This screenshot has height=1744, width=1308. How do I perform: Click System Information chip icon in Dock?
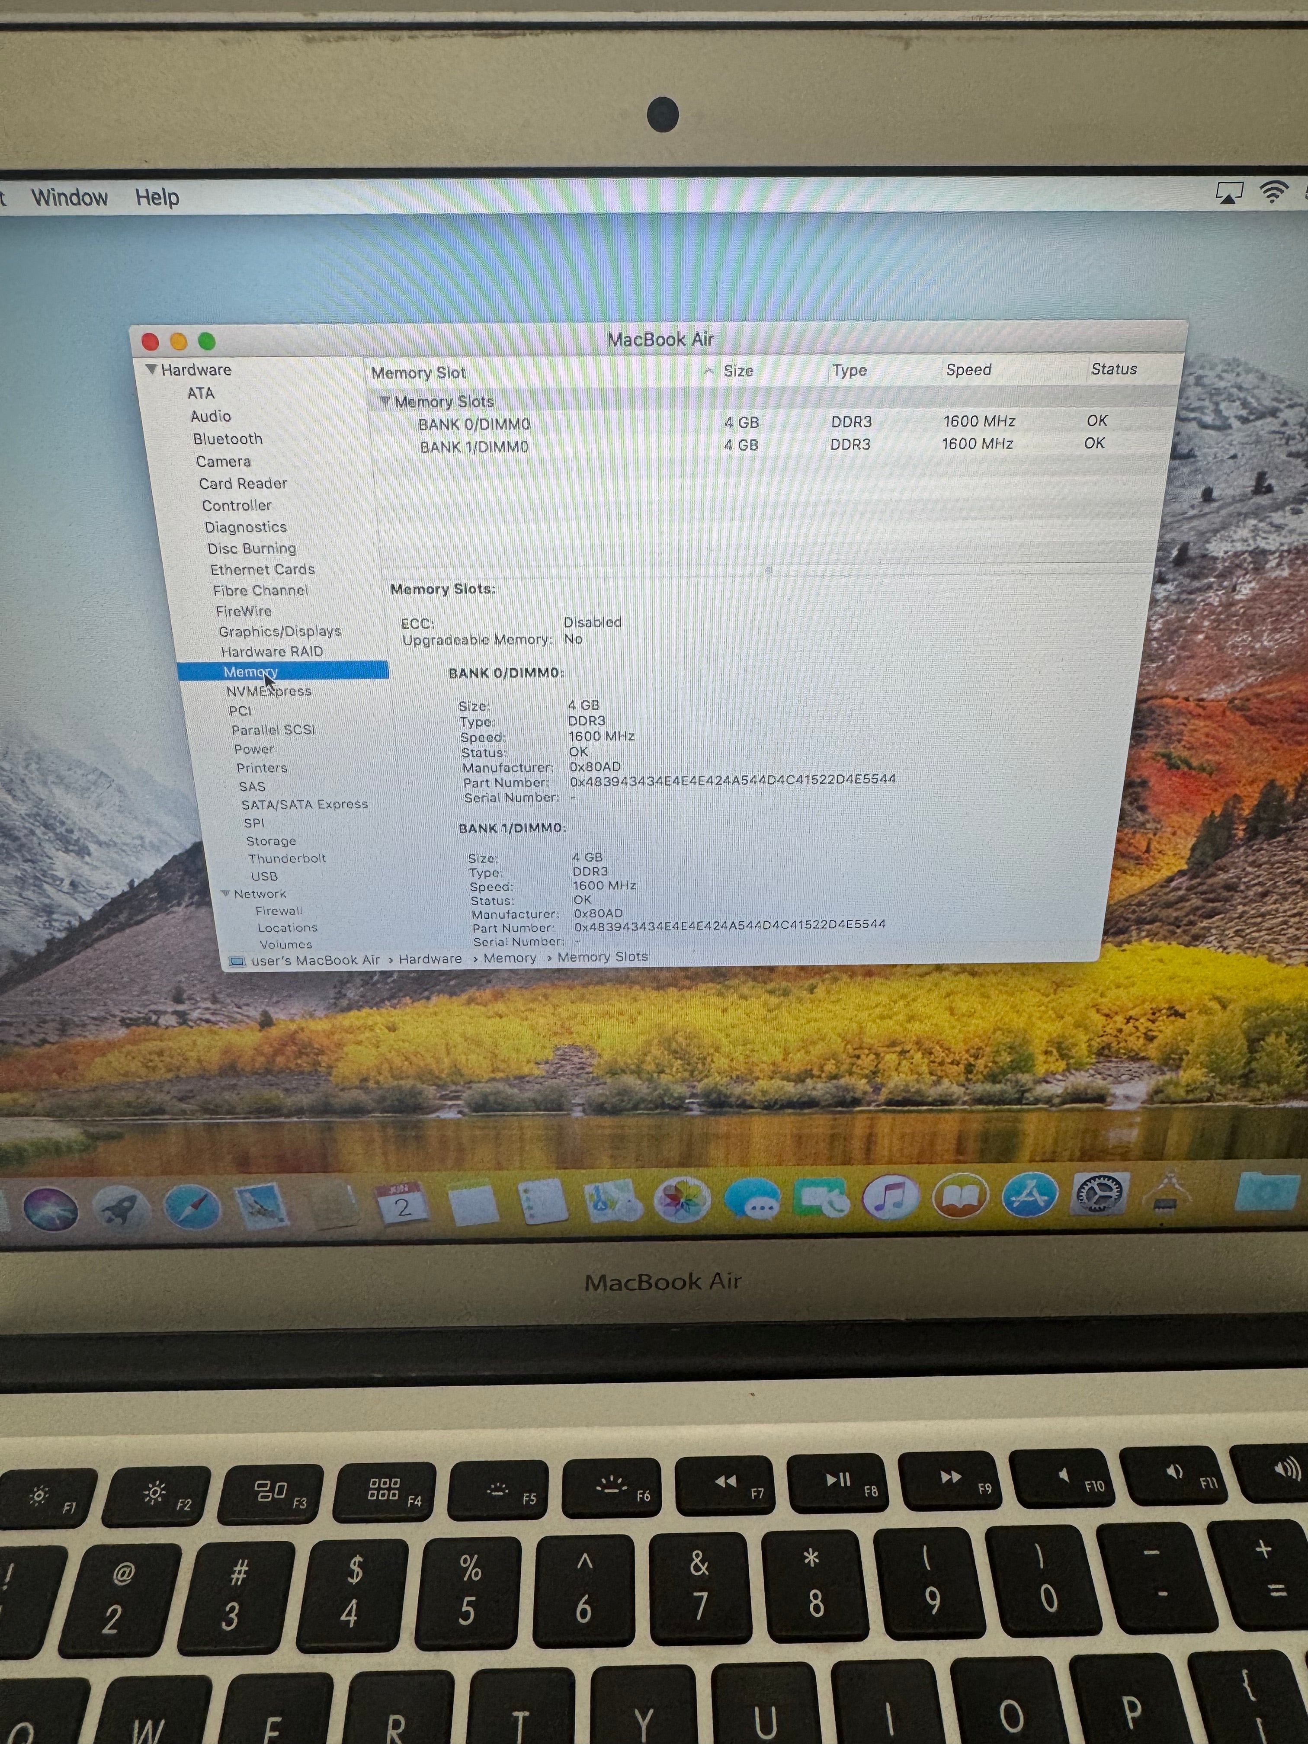[x=1169, y=1193]
